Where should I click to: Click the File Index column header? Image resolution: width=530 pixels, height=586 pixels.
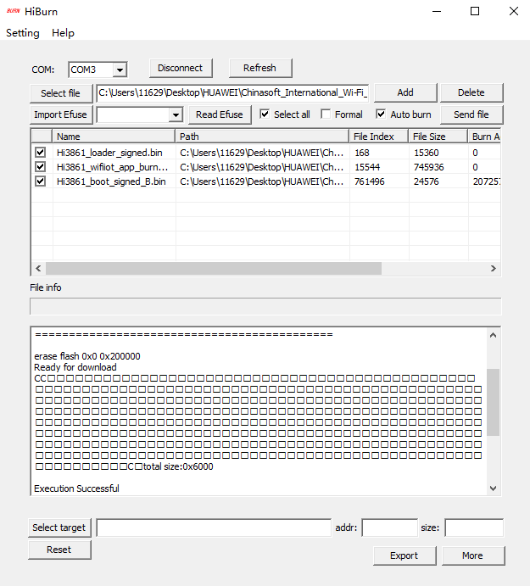[x=378, y=137]
